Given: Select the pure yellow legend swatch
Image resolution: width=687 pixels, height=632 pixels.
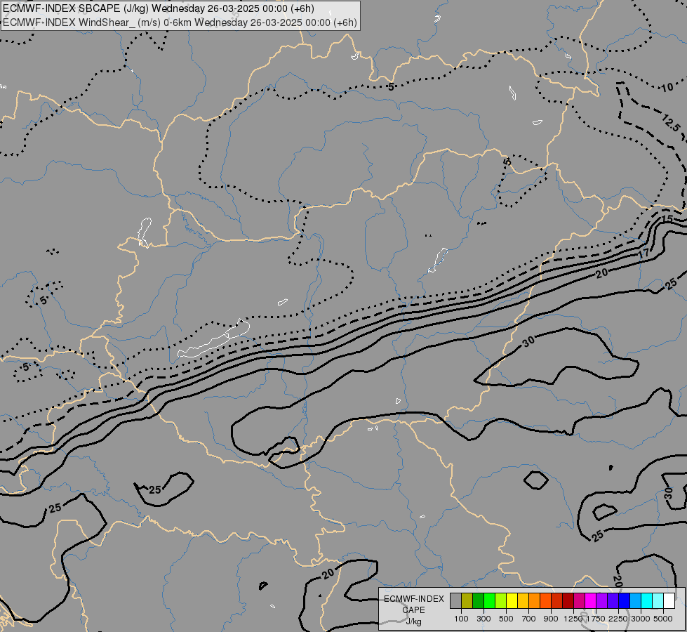Looking at the screenshot, I should tap(512, 601).
